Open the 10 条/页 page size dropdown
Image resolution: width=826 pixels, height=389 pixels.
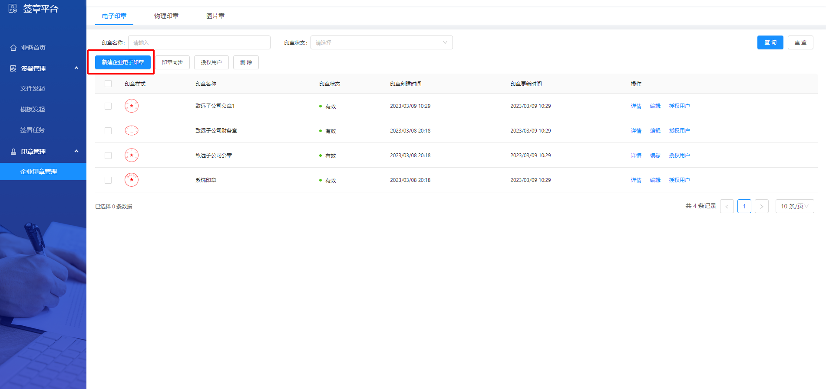[794, 206]
